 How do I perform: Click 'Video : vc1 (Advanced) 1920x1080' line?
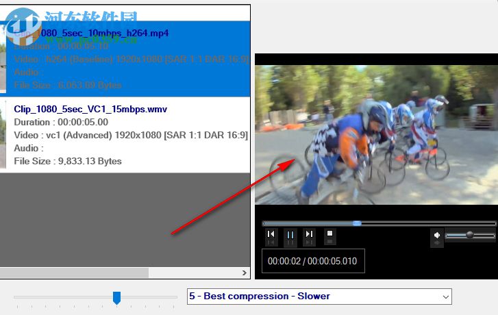click(x=131, y=136)
